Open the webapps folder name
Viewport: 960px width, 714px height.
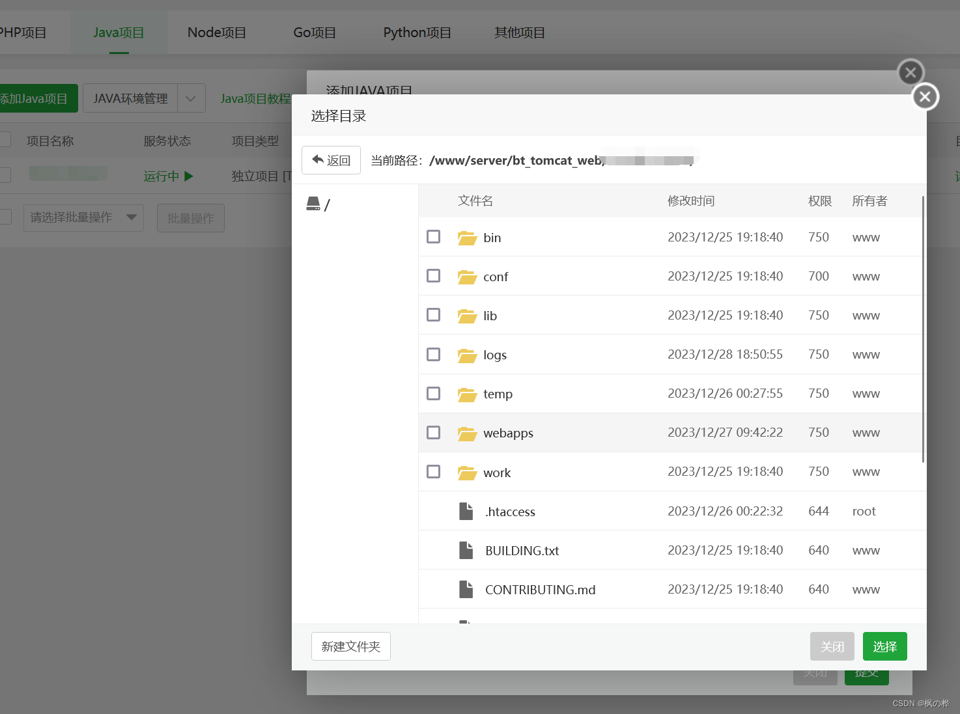[x=508, y=433]
